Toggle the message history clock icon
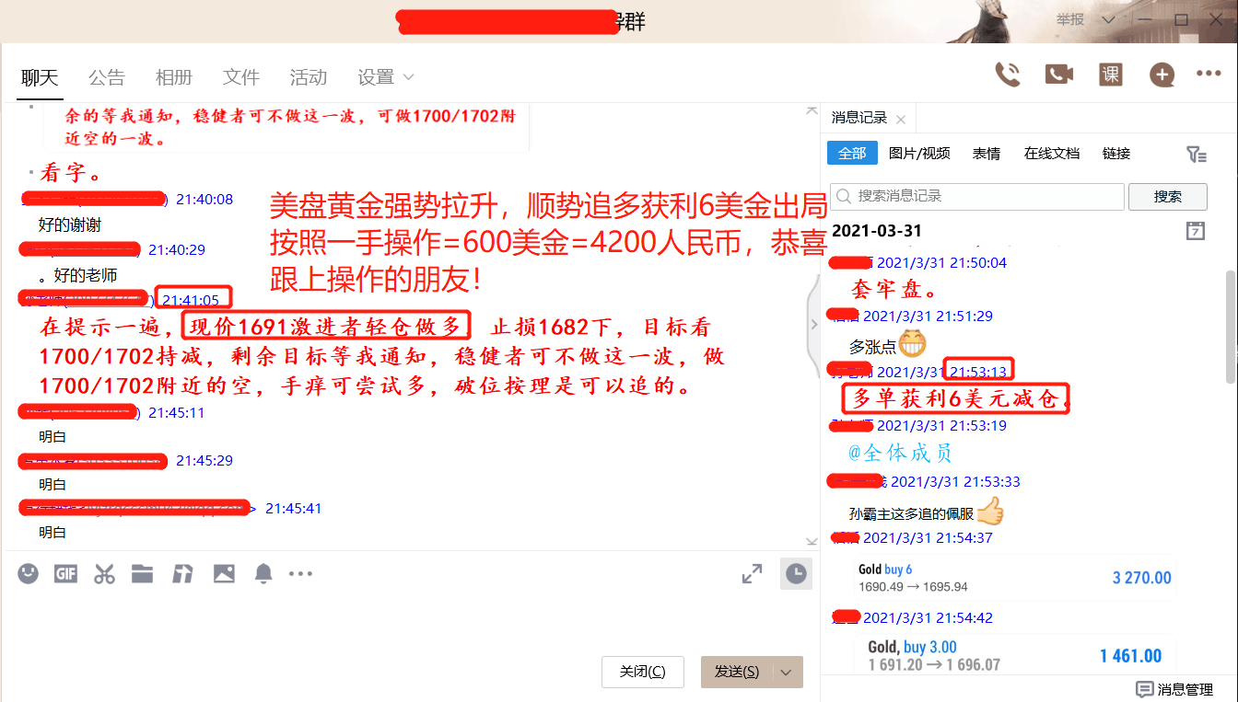The width and height of the screenshot is (1238, 702). 796,574
